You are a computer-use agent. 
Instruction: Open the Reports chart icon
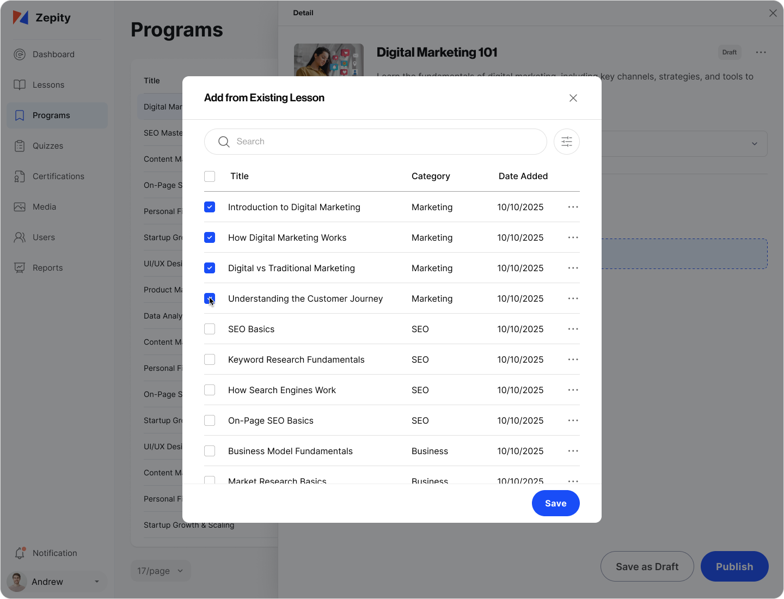pos(20,268)
